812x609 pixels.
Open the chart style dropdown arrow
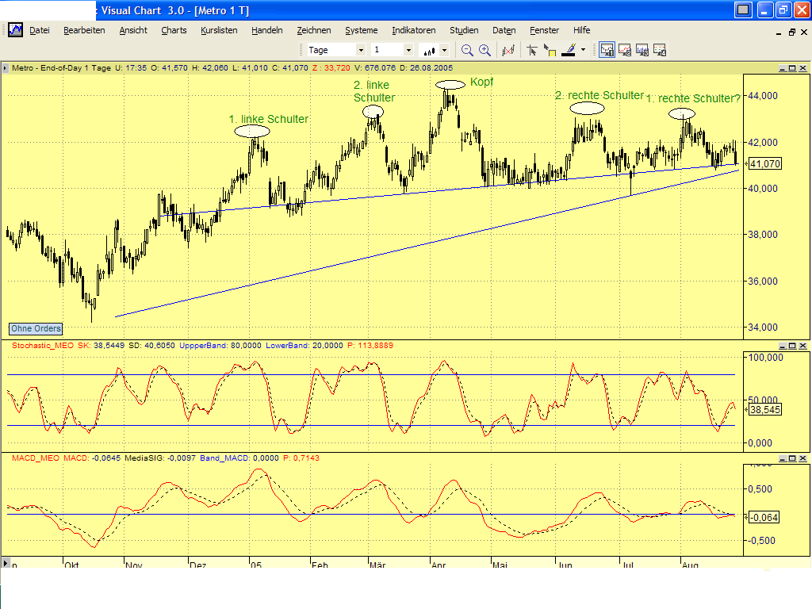click(446, 49)
